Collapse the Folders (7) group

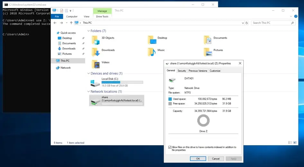click(x=88, y=31)
